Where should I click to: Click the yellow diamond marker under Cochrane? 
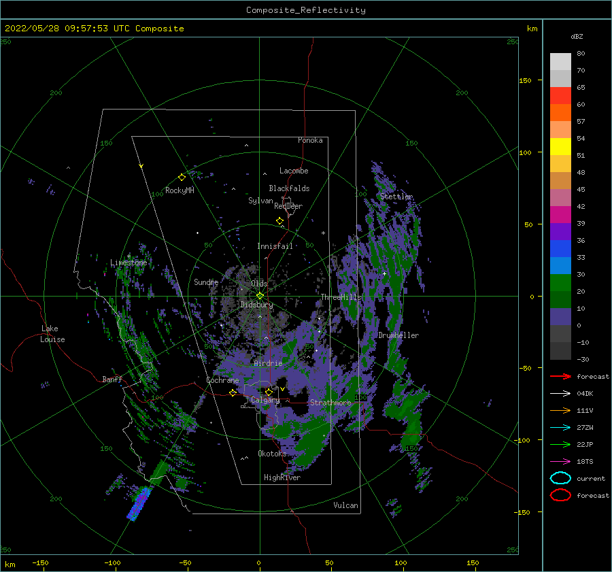(233, 392)
